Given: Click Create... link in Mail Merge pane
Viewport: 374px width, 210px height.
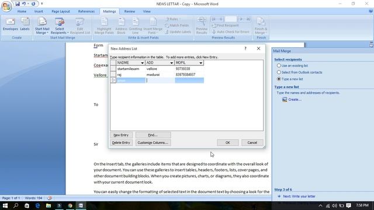Looking at the screenshot, I should tap(295, 100).
